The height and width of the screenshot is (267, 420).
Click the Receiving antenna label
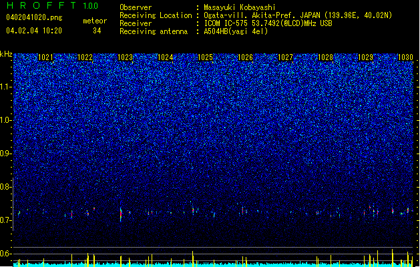154,31
